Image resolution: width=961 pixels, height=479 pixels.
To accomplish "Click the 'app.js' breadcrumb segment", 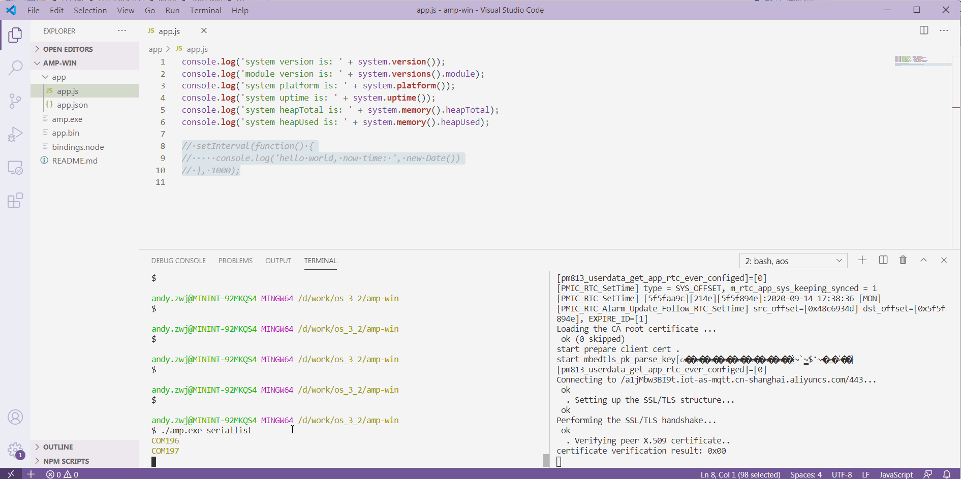I will (197, 49).
